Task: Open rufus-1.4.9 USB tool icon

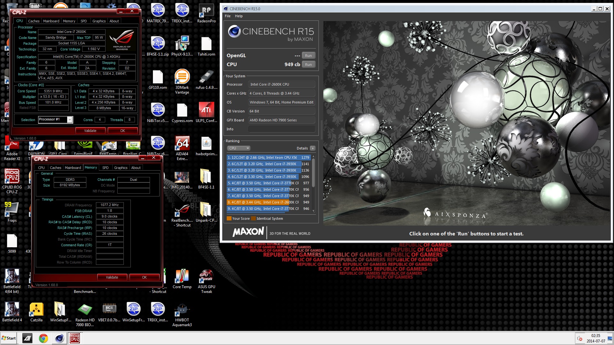Action: [206, 80]
